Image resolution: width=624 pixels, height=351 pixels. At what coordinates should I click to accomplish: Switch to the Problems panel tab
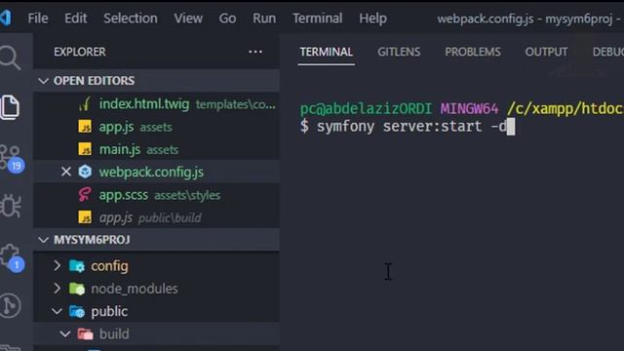tap(473, 52)
